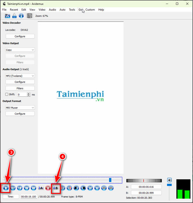Click the DXVA2 decoder label
The image size is (193, 203).
(x=24, y=30)
